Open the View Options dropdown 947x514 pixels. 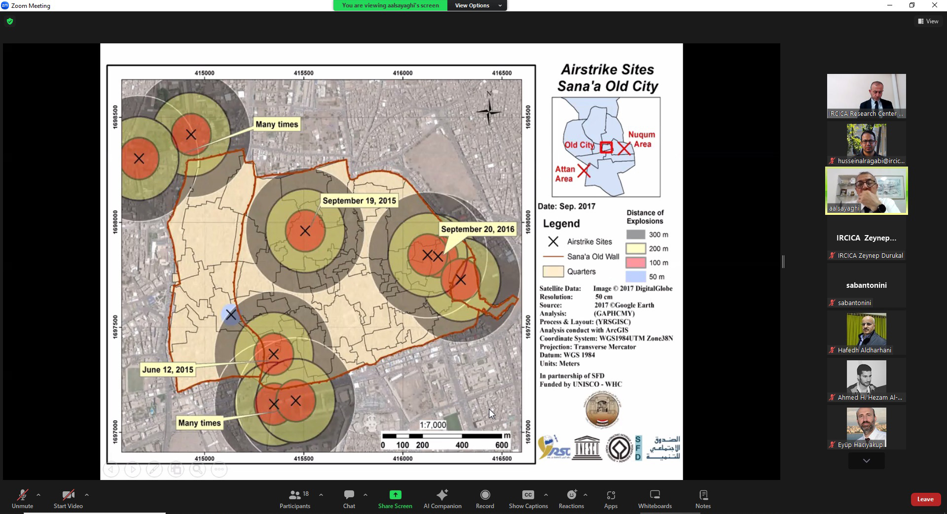coord(476,5)
